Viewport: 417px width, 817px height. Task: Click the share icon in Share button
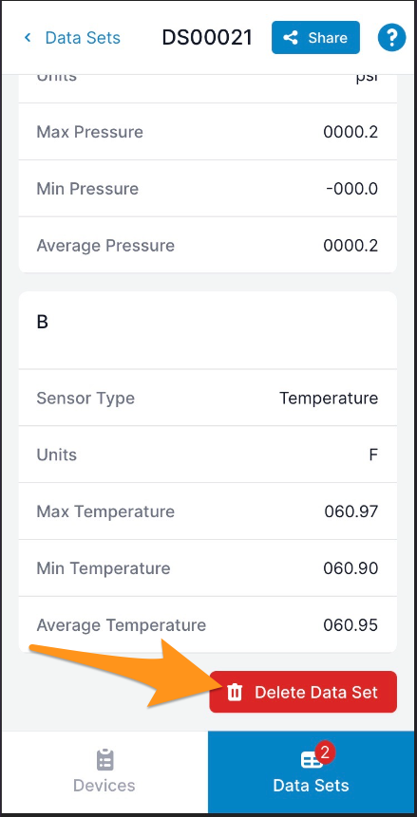coord(290,38)
